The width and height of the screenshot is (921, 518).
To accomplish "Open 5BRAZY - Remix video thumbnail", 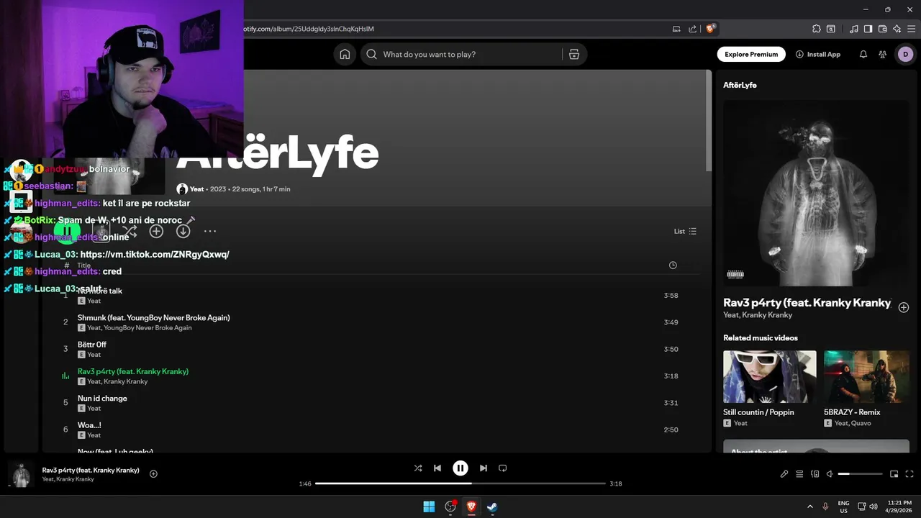I will 866,377.
